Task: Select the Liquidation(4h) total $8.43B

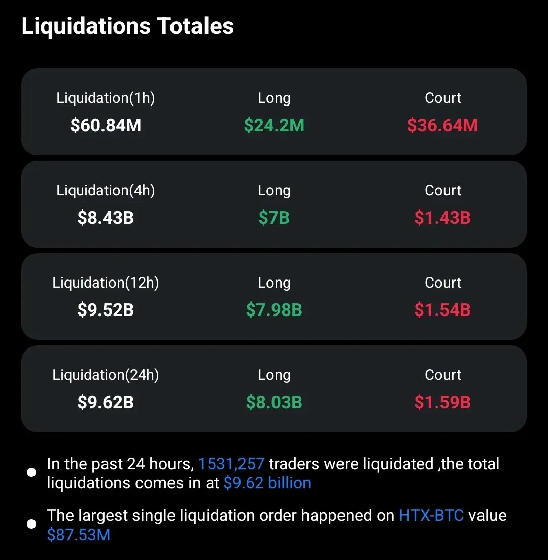Action: (x=106, y=218)
